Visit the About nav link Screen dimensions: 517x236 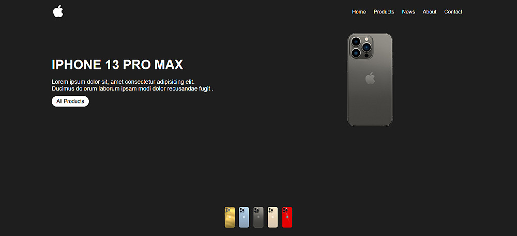pyautogui.click(x=429, y=12)
